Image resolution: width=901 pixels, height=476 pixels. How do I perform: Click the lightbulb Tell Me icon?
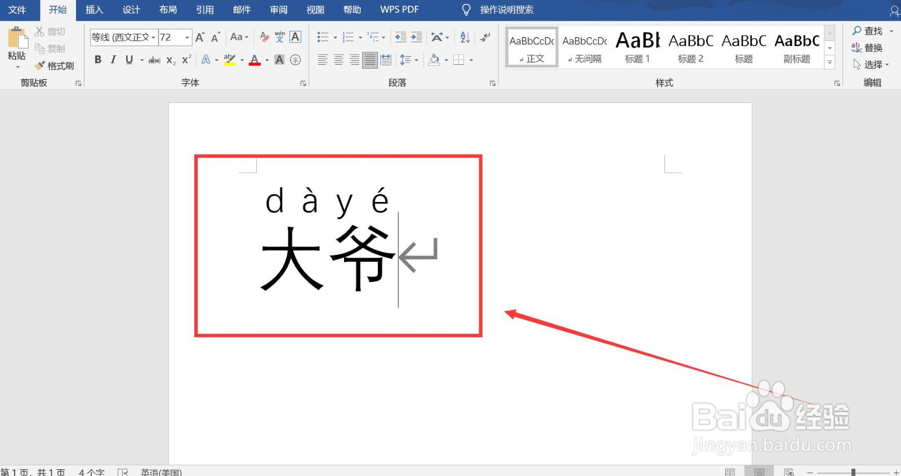(x=466, y=10)
